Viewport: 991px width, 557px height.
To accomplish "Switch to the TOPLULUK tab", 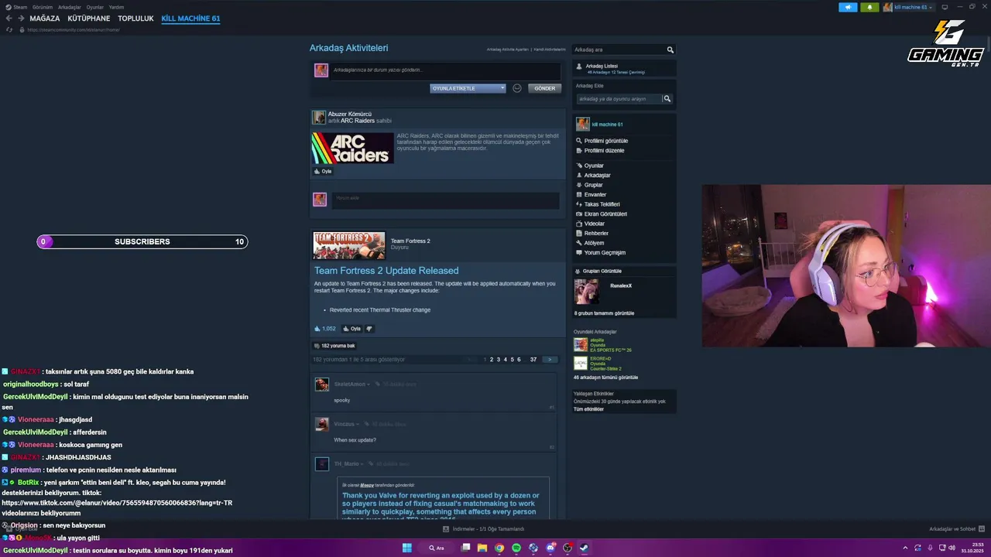I will click(135, 19).
